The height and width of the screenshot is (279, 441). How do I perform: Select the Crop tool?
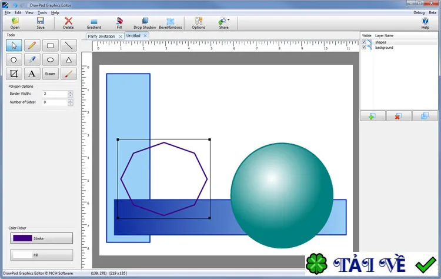(x=14, y=74)
